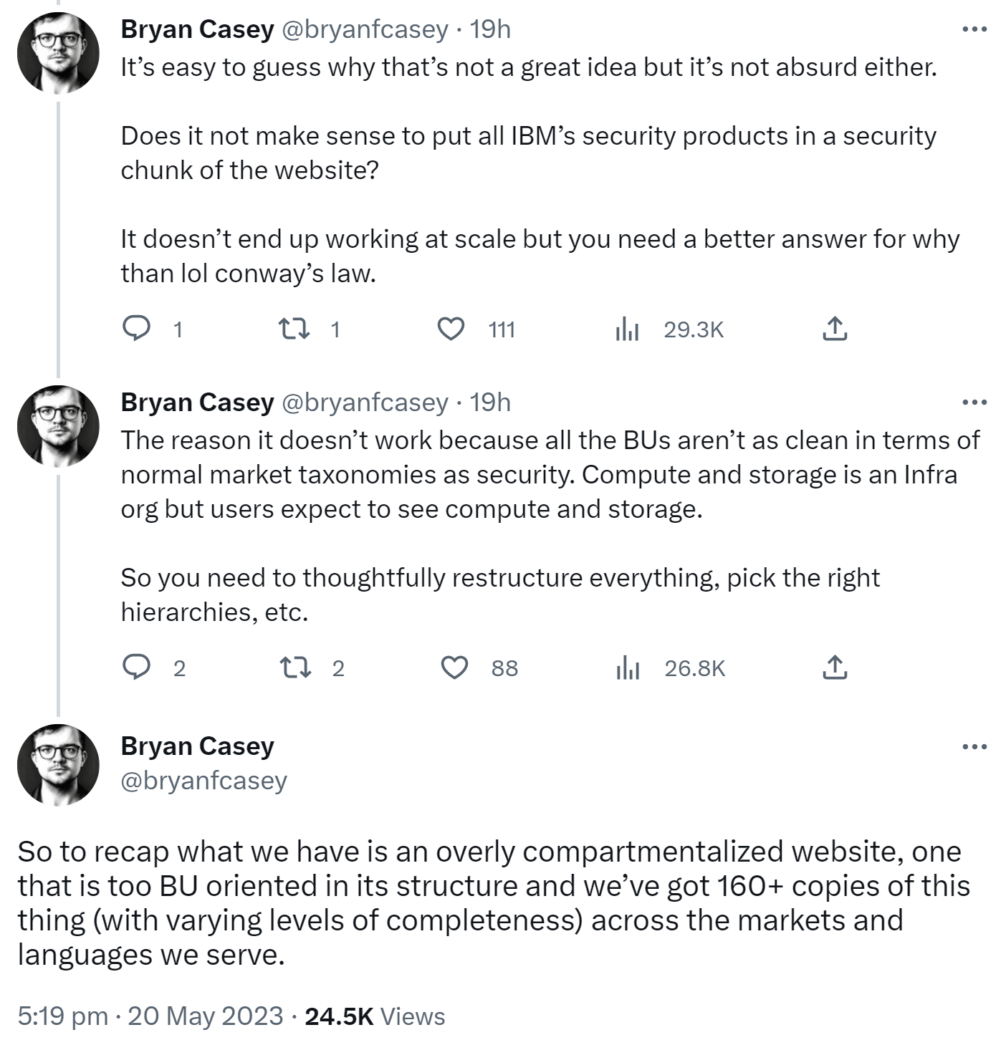Image resolution: width=1006 pixels, height=1045 pixels.
Task: Click @bryanfcasey handle under the recap tweet author
Action: tap(203, 780)
